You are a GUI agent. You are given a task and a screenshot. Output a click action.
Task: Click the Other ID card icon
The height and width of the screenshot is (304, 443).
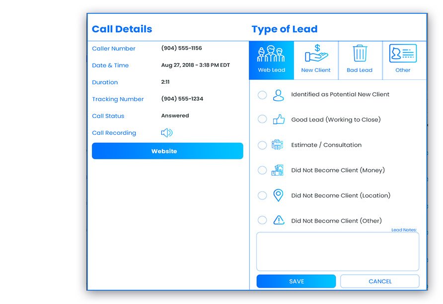click(x=403, y=55)
